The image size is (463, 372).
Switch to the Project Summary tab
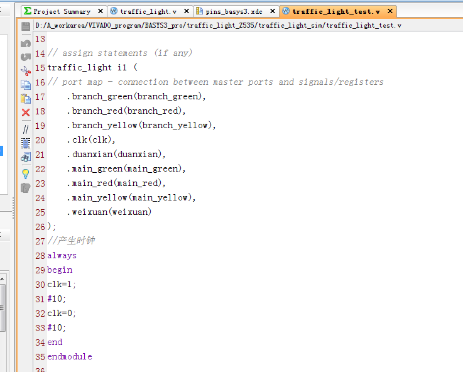pyautogui.click(x=61, y=11)
